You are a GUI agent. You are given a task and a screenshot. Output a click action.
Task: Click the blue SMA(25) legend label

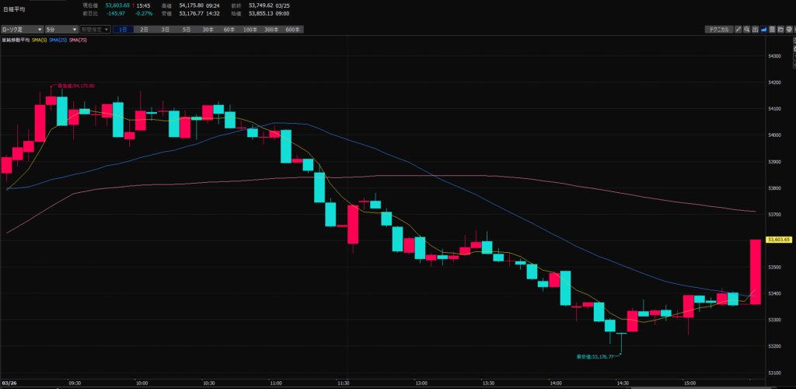click(58, 39)
